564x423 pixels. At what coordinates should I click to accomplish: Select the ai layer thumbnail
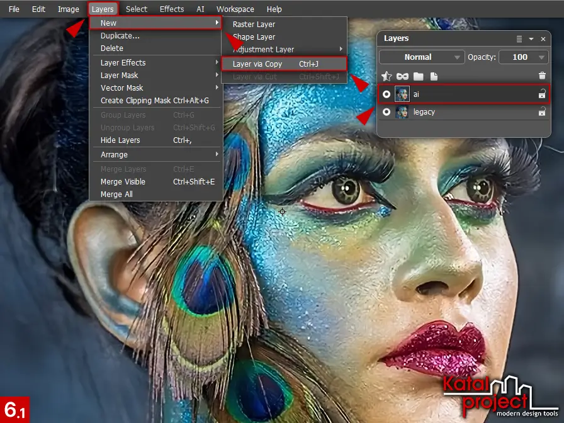tap(402, 94)
